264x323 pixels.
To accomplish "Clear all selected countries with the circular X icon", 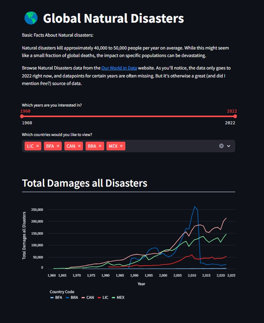I will [221, 146].
